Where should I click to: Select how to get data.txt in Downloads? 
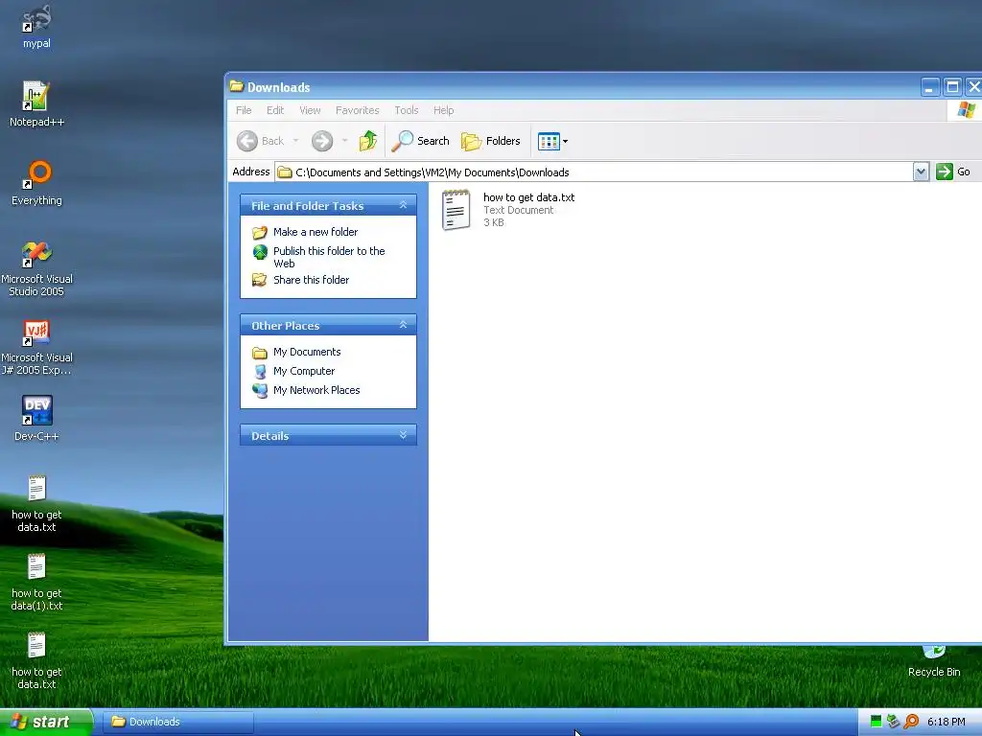pyautogui.click(x=508, y=210)
